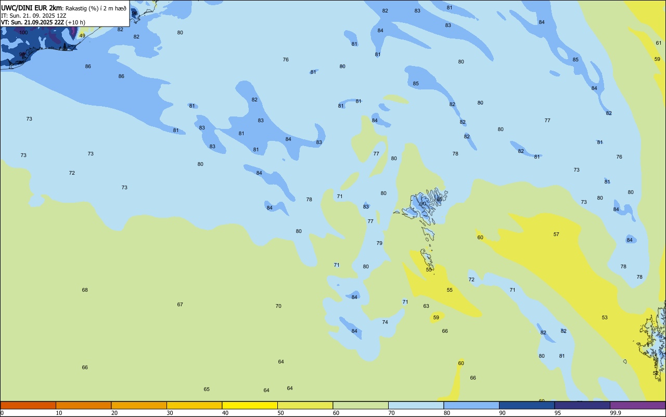The image size is (666, 417).
Task: Click the 90–95 dark blue legend swatch
Action: pos(527,405)
